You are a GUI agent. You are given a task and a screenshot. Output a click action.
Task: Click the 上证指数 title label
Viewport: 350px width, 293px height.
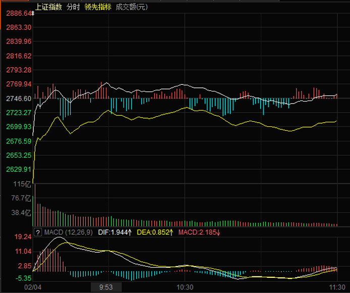pyautogui.click(x=48, y=7)
